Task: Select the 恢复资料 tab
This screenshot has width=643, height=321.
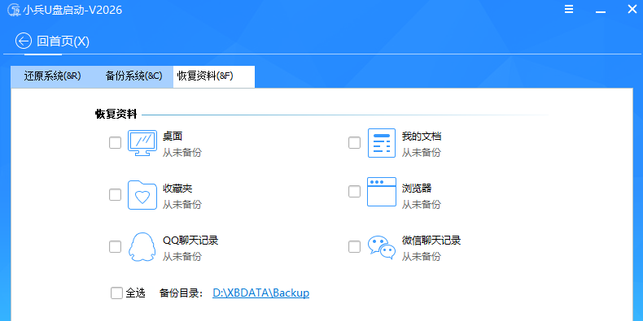Action: [x=214, y=76]
